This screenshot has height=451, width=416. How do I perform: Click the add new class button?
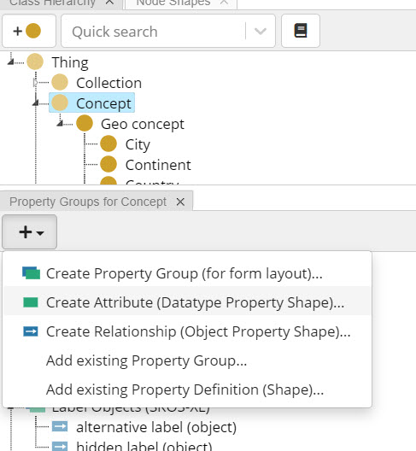[29, 31]
